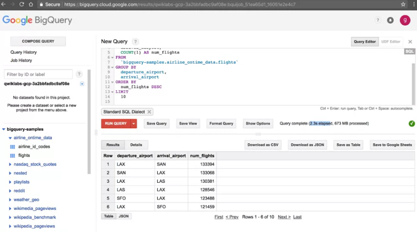
Task: Click the green query valid checkmark
Action: (412, 123)
